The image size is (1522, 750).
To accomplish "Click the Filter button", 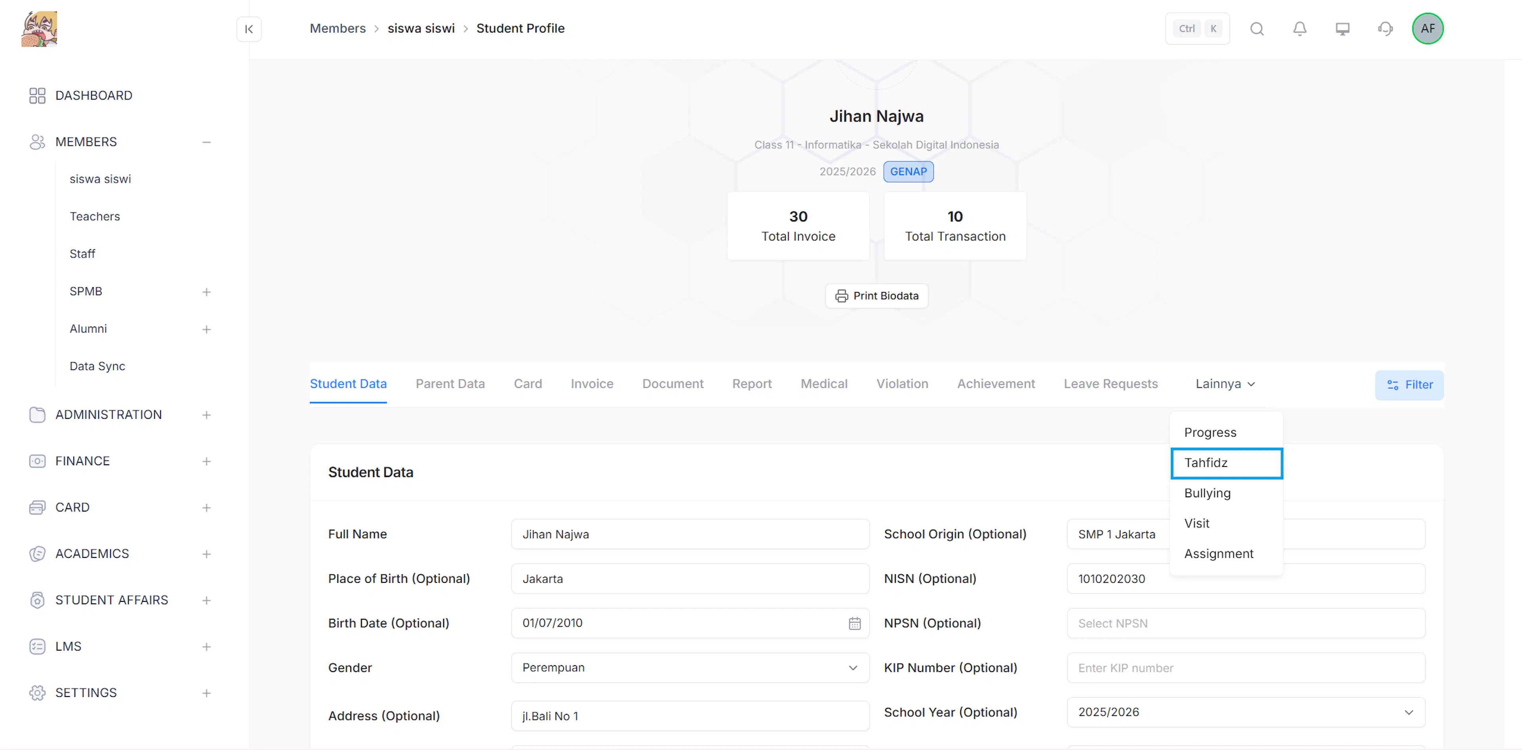I will click(1409, 385).
